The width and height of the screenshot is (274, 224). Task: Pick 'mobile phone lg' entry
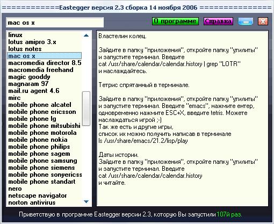click(44, 119)
